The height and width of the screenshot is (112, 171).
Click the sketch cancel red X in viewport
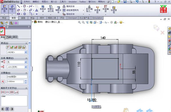[162, 32]
